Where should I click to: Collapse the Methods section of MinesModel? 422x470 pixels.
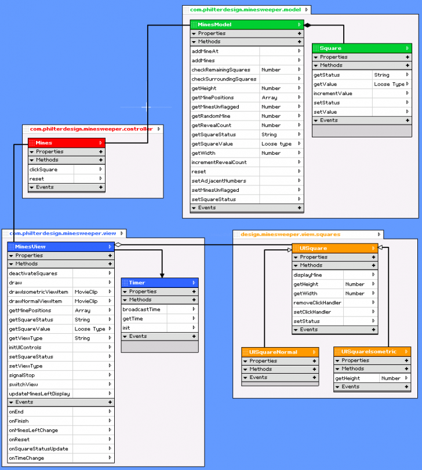[194, 42]
